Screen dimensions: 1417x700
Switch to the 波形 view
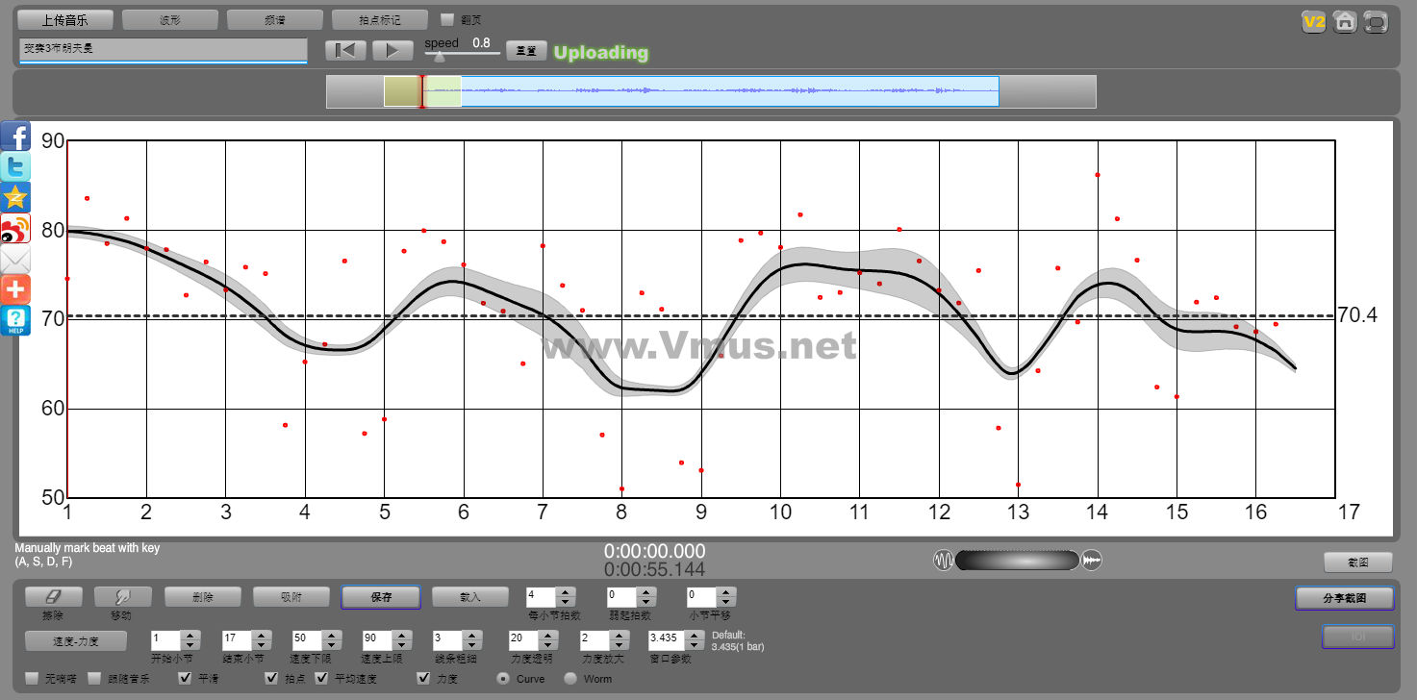(x=170, y=20)
